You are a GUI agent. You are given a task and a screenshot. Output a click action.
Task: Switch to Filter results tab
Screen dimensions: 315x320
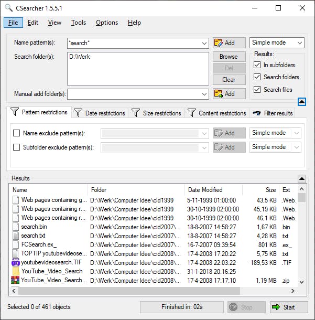[273, 113]
